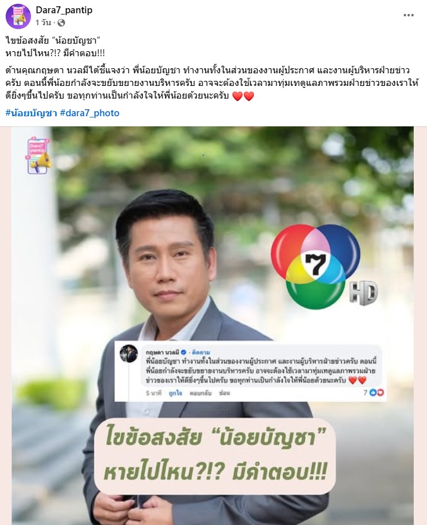The image size is (427, 525).
Task: Click the blue verified badge
Action: 183,353
